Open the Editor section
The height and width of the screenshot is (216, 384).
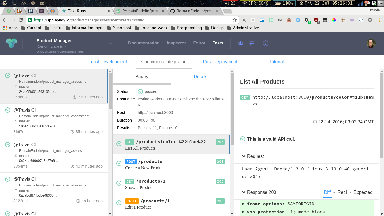(x=199, y=43)
